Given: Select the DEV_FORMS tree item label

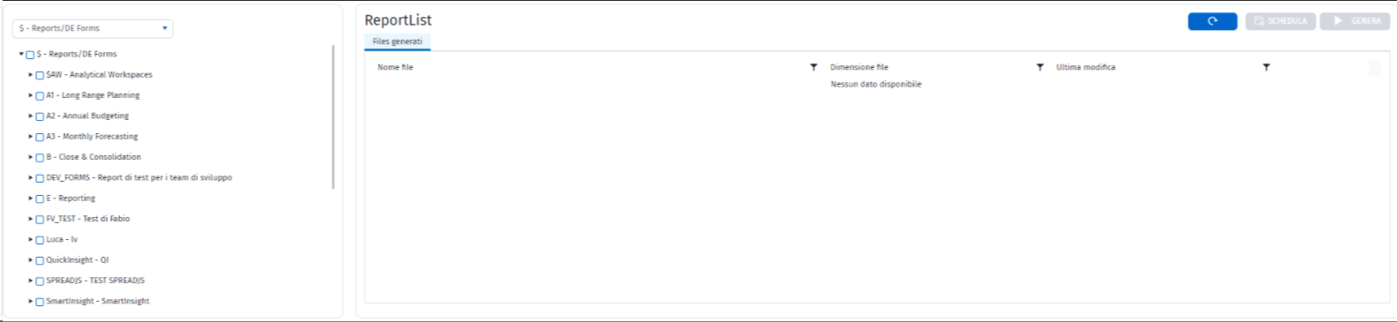Looking at the screenshot, I should click(x=139, y=177).
